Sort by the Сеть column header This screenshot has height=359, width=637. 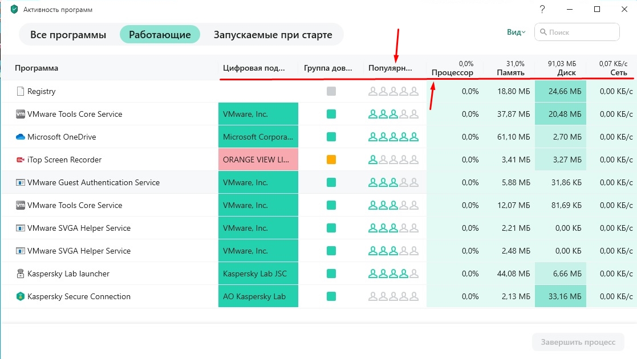coord(619,72)
